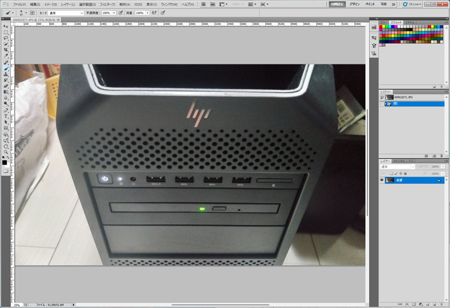This screenshot has height=308, width=450.
Task: Open the brush mode dropdown showing 通常
Action: 66,13
